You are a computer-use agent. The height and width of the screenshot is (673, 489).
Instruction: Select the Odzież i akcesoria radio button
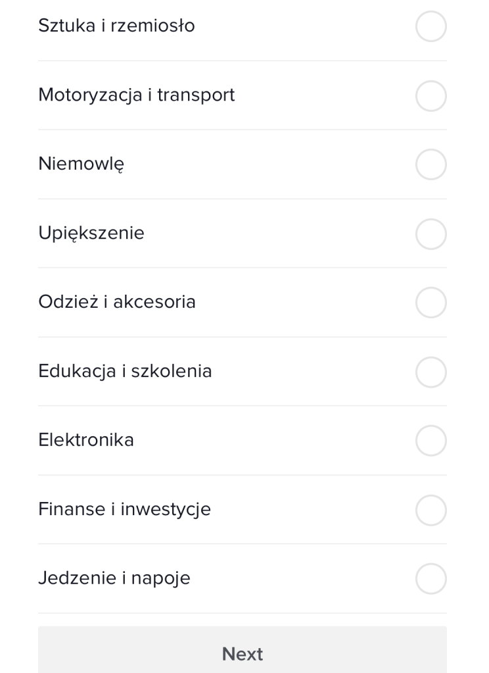[431, 303]
